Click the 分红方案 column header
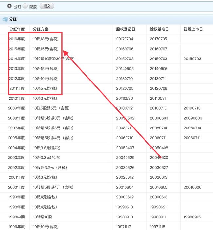 click(41, 29)
